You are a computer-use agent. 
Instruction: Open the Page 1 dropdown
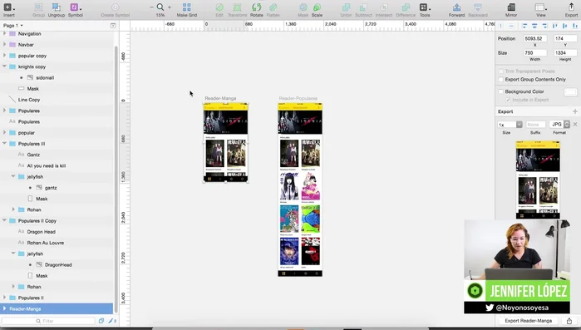click(13, 26)
